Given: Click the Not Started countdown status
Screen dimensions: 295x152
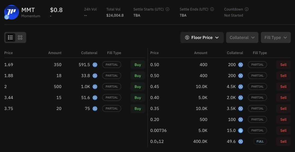Looking at the screenshot, I should [234, 15].
